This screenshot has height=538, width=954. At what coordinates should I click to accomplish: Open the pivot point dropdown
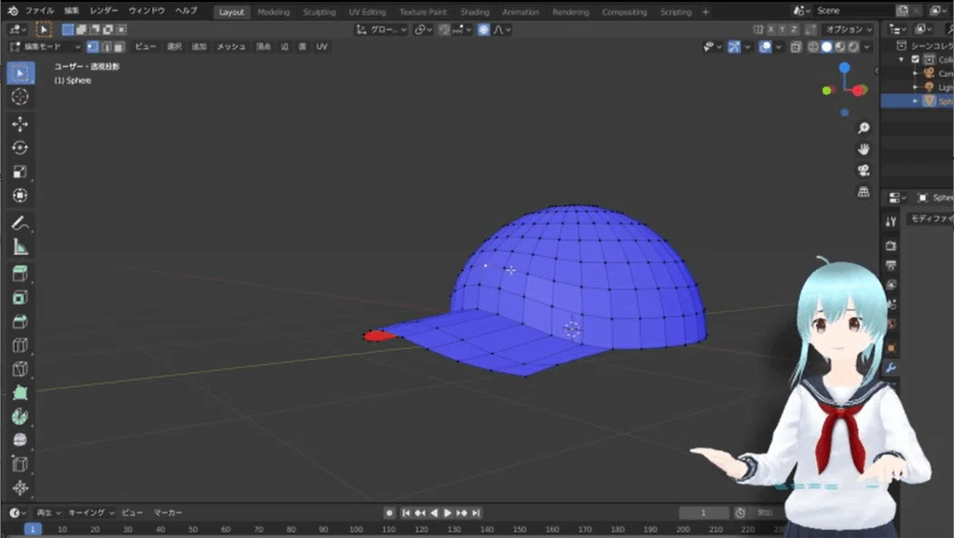click(423, 29)
